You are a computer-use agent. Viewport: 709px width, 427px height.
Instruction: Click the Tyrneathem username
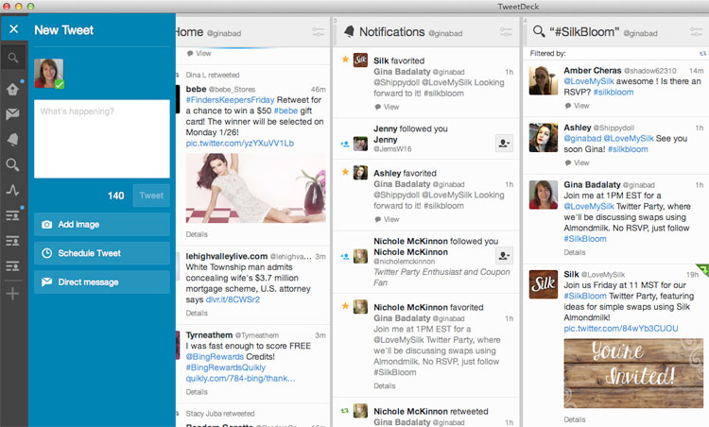coord(209,335)
